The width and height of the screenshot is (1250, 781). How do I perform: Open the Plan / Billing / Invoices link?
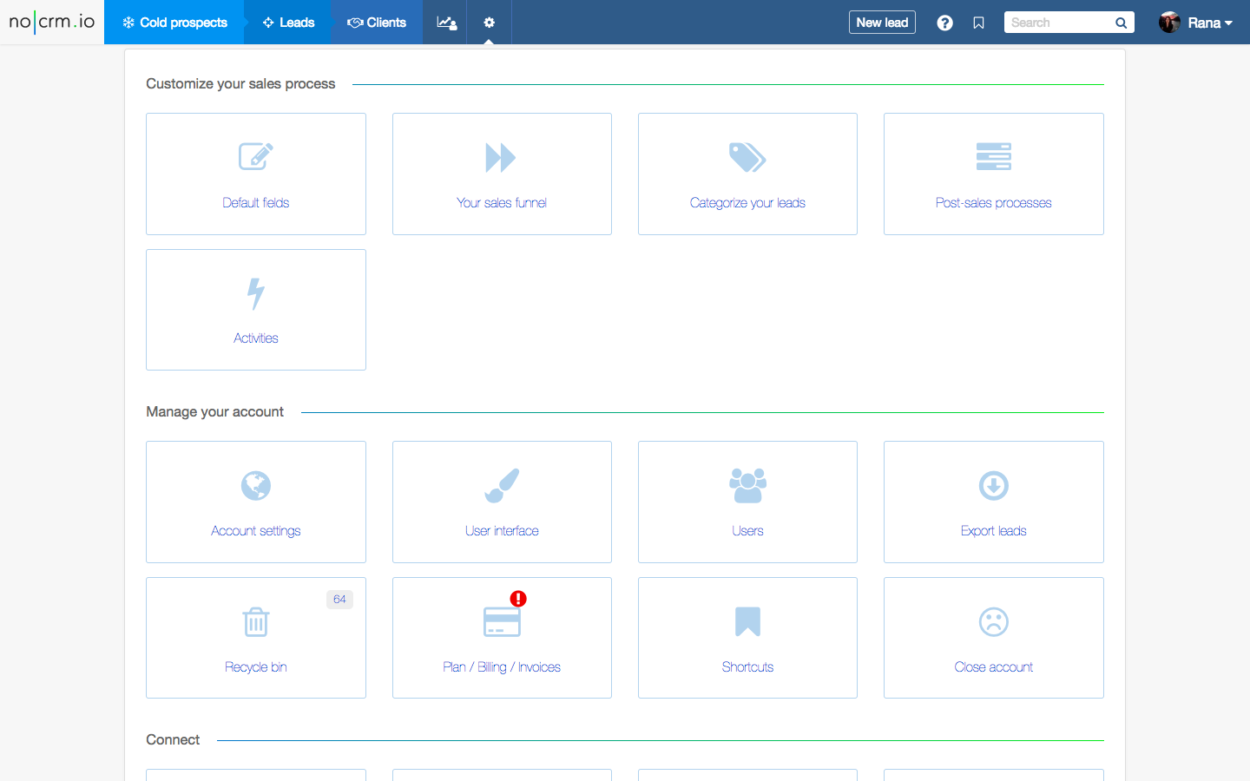502,666
